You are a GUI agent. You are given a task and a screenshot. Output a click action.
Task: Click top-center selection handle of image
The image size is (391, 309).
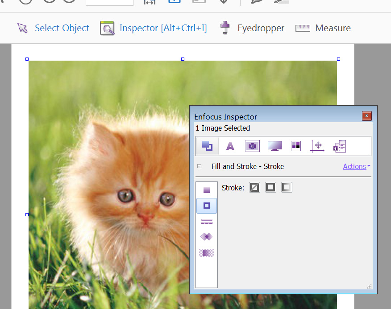183,59
